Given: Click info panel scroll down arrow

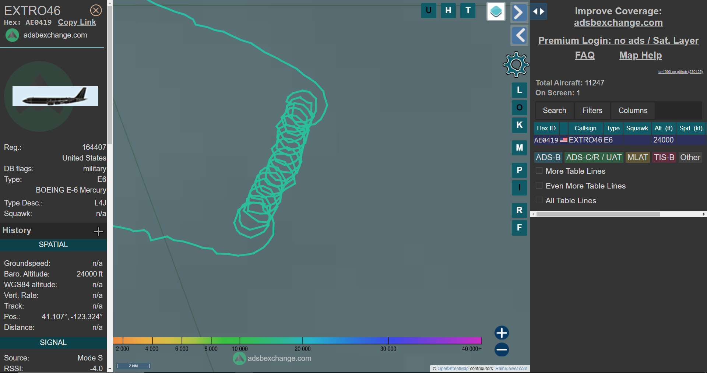Looking at the screenshot, I should click(x=110, y=369).
